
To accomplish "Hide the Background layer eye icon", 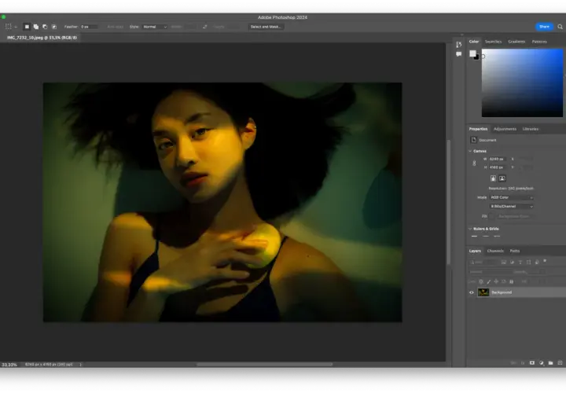I will (472, 292).
